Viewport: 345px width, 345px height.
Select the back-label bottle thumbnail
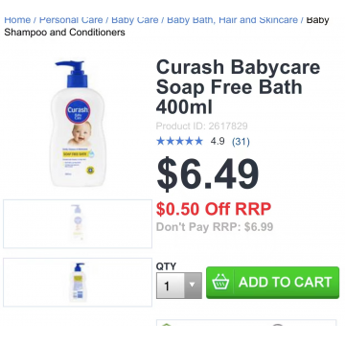[78, 283]
